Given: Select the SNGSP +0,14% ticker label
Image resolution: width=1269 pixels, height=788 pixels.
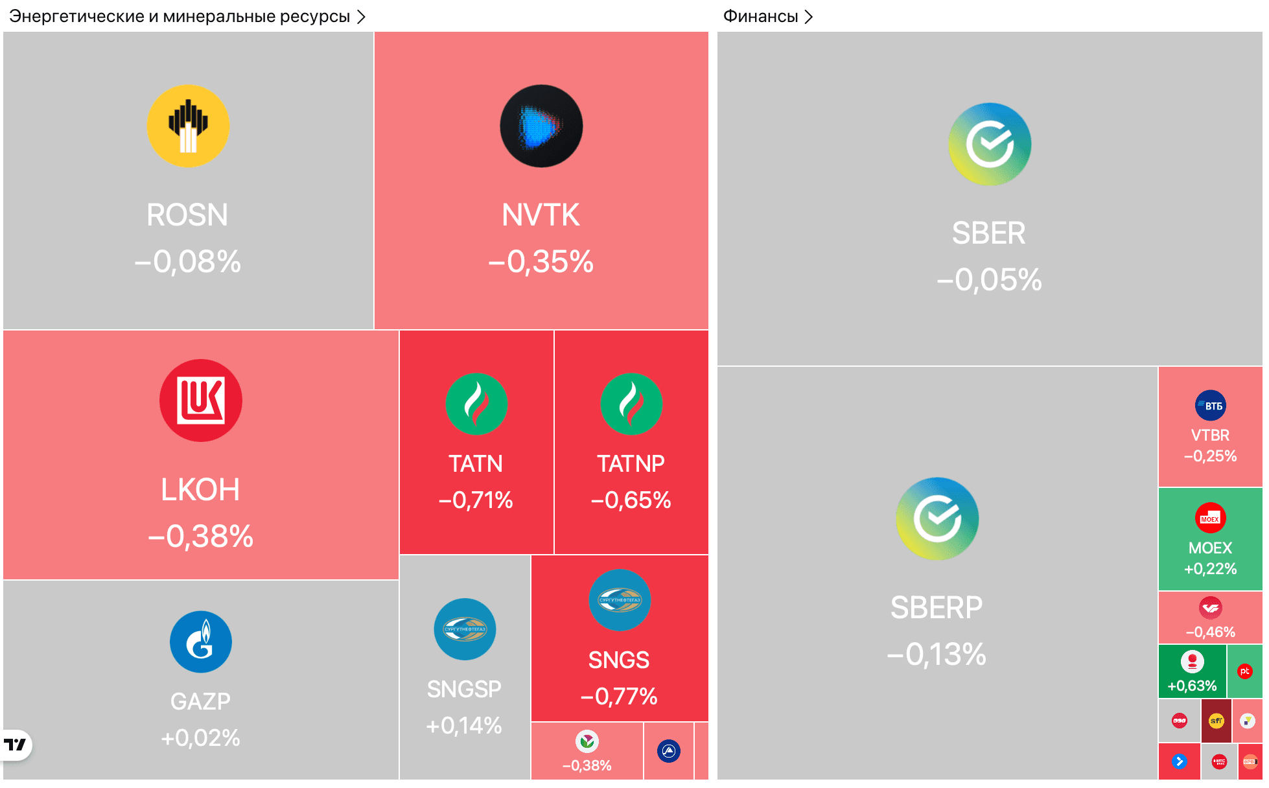Looking at the screenshot, I should pyautogui.click(x=464, y=707).
